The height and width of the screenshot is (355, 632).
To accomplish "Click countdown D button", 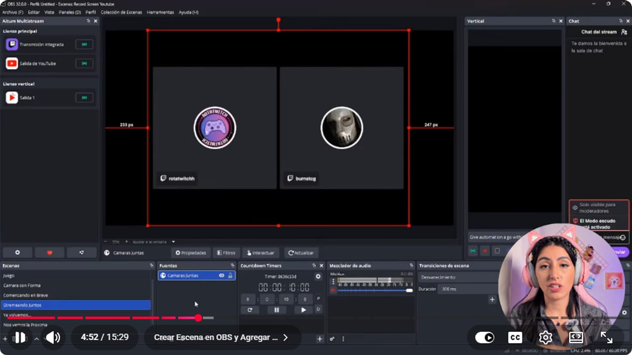I will [318, 309].
